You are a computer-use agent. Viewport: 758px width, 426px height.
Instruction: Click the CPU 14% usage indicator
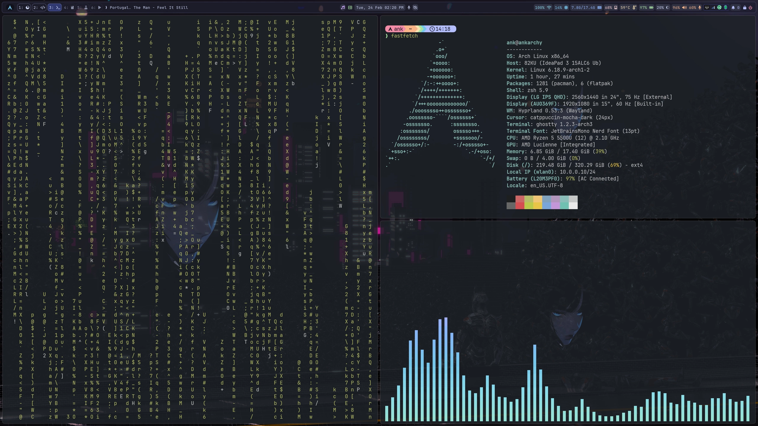[x=561, y=8]
